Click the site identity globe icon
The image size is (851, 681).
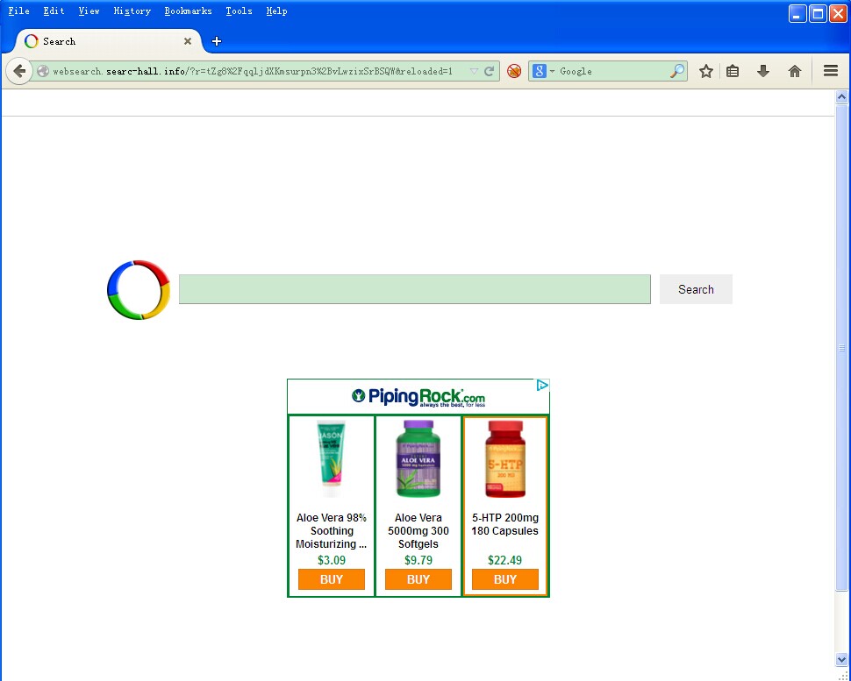[x=43, y=71]
